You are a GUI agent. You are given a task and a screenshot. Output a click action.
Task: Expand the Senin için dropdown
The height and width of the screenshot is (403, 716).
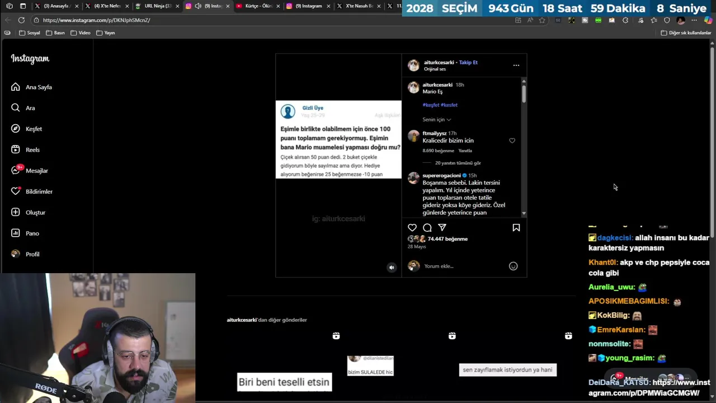pyautogui.click(x=436, y=120)
